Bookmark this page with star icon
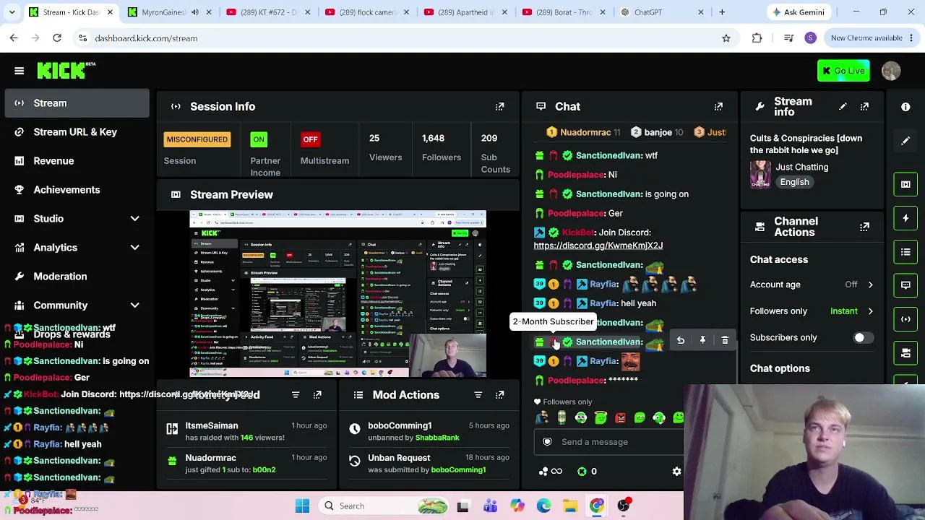The height and width of the screenshot is (520, 925). click(726, 38)
